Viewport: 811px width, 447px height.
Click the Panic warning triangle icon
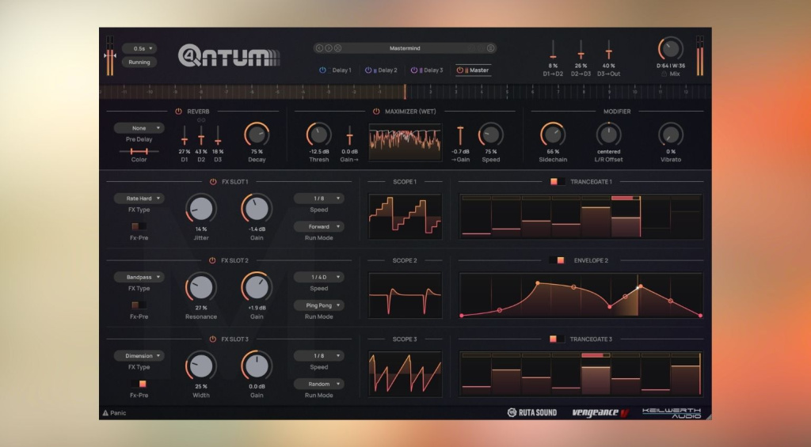point(105,413)
